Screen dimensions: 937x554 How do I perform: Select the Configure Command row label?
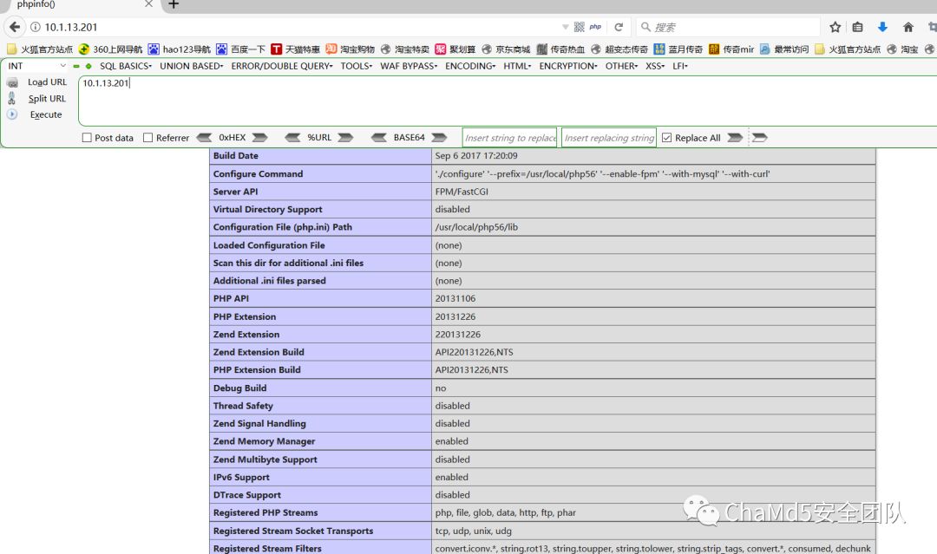[259, 173]
